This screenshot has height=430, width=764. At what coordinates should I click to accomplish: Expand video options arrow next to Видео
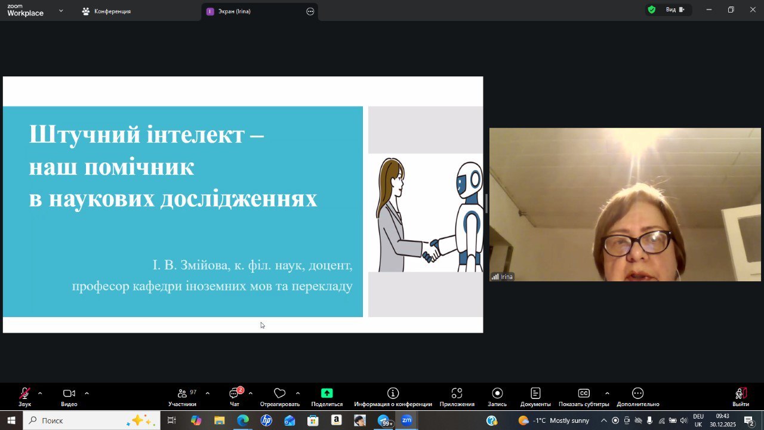click(x=87, y=394)
